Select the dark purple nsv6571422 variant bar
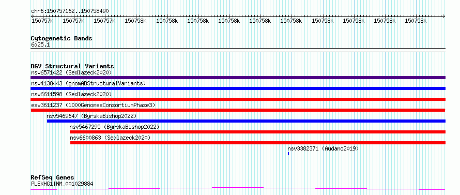 238,78
